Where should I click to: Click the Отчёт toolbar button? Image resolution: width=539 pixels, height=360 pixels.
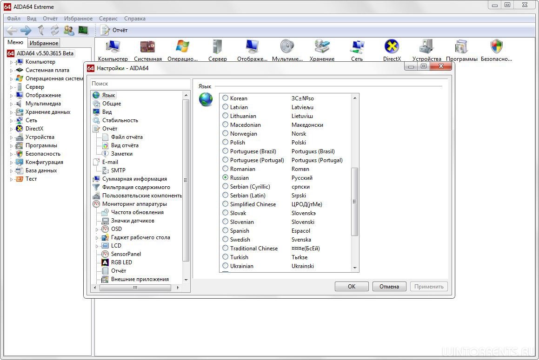tap(114, 30)
